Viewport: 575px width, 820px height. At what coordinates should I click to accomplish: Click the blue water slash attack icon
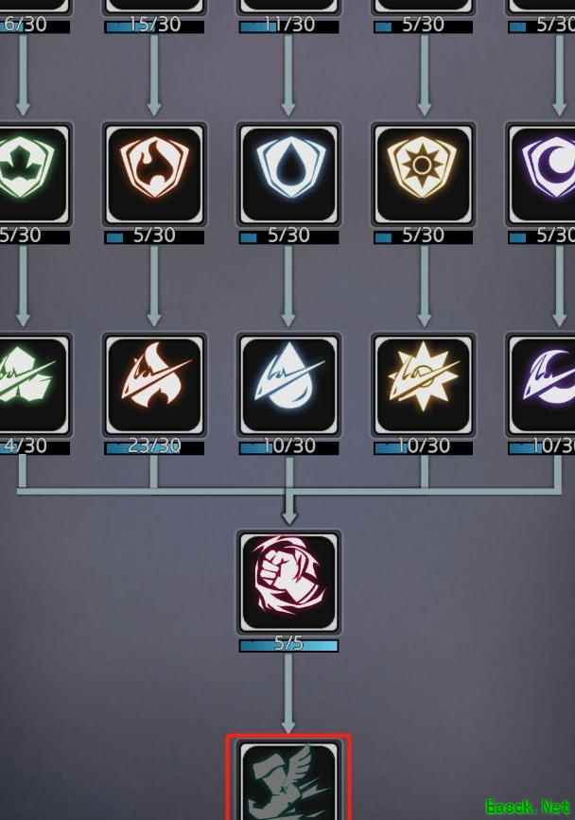coord(288,386)
